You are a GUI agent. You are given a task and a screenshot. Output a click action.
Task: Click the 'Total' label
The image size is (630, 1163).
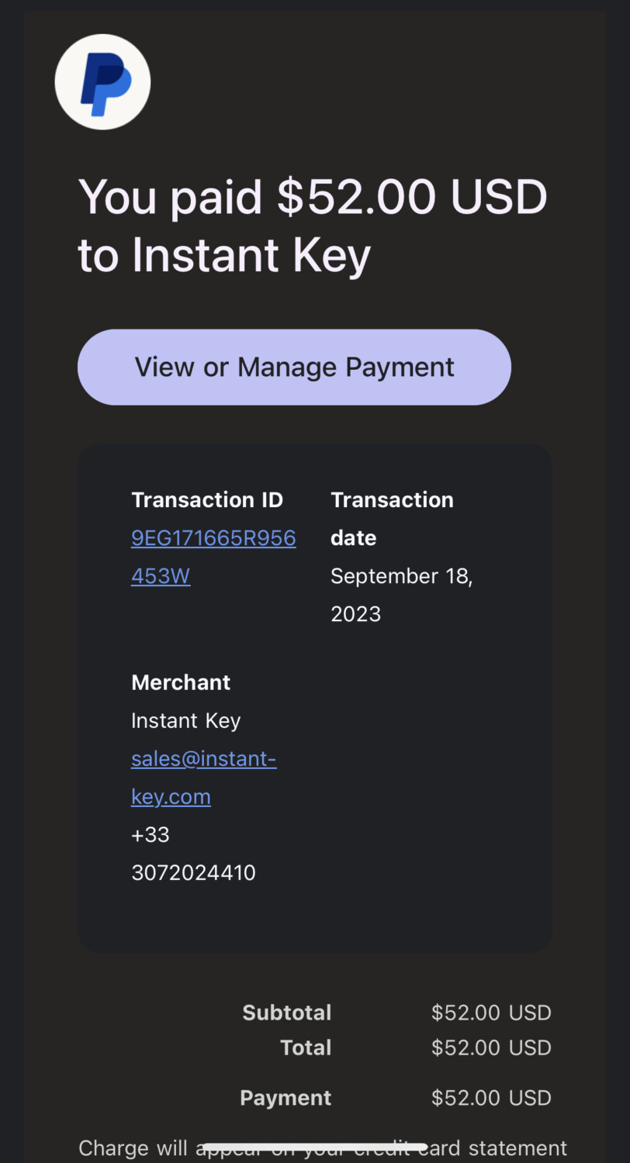point(306,1047)
